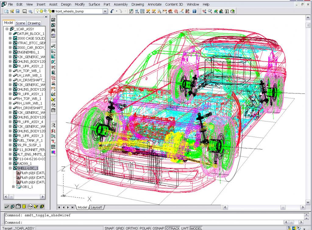The height and width of the screenshot is (230, 312).
Task: Select FUEL_TANK_P_1 in the browser tree
Action: coord(30,140)
